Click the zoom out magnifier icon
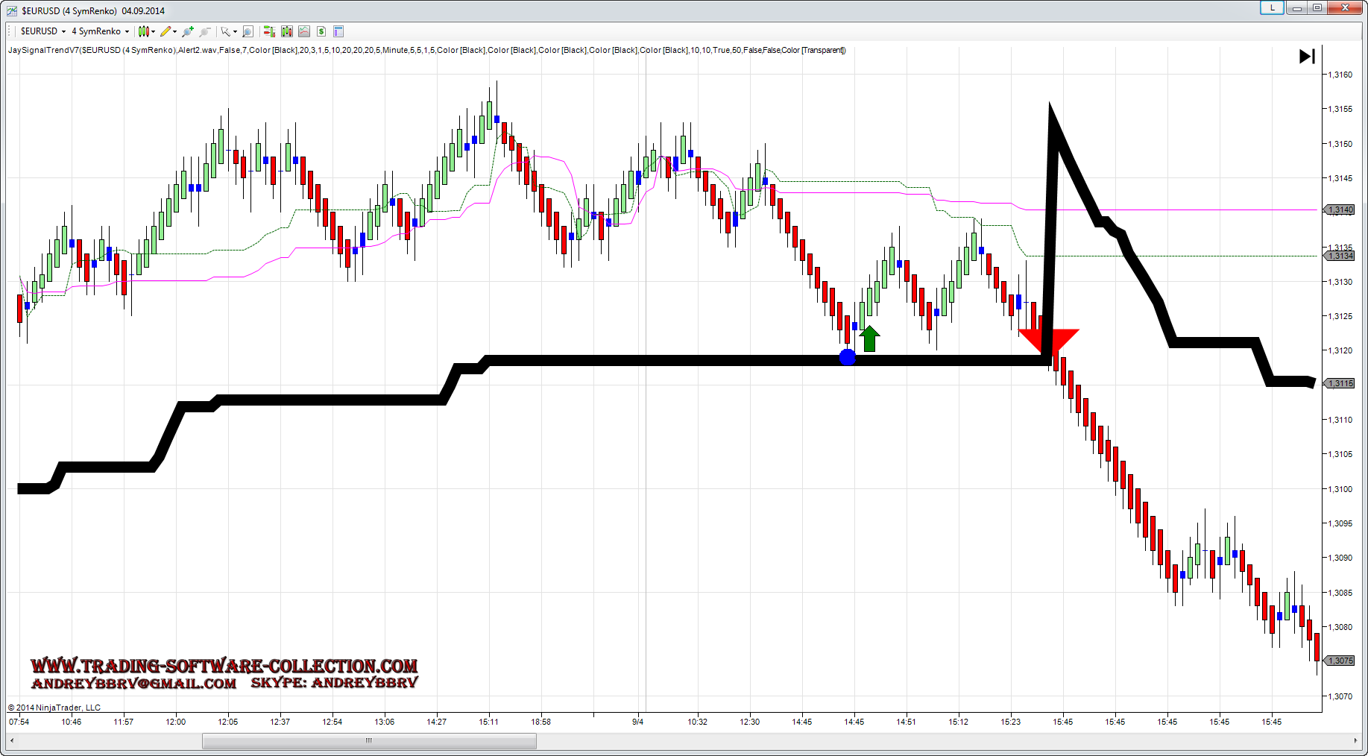Viewport: 1368px width, 756px height. [x=205, y=31]
